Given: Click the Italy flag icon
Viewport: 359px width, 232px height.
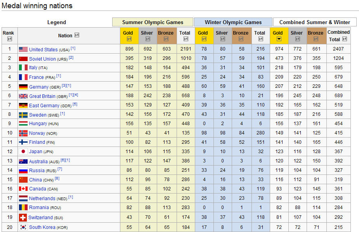Looking at the screenshot, I should (x=23, y=68).
